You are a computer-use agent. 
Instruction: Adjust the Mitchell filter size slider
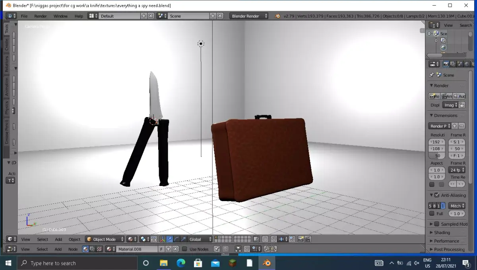[x=456, y=213]
